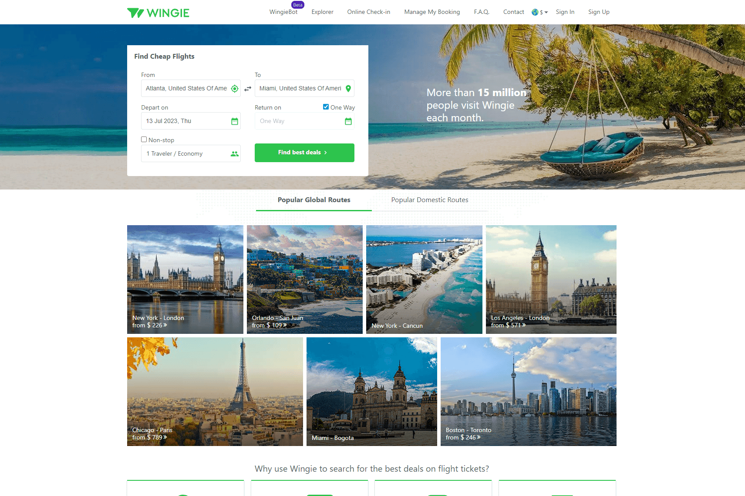Click the Wingie logo
This screenshot has width=745, height=496.
[x=158, y=13]
